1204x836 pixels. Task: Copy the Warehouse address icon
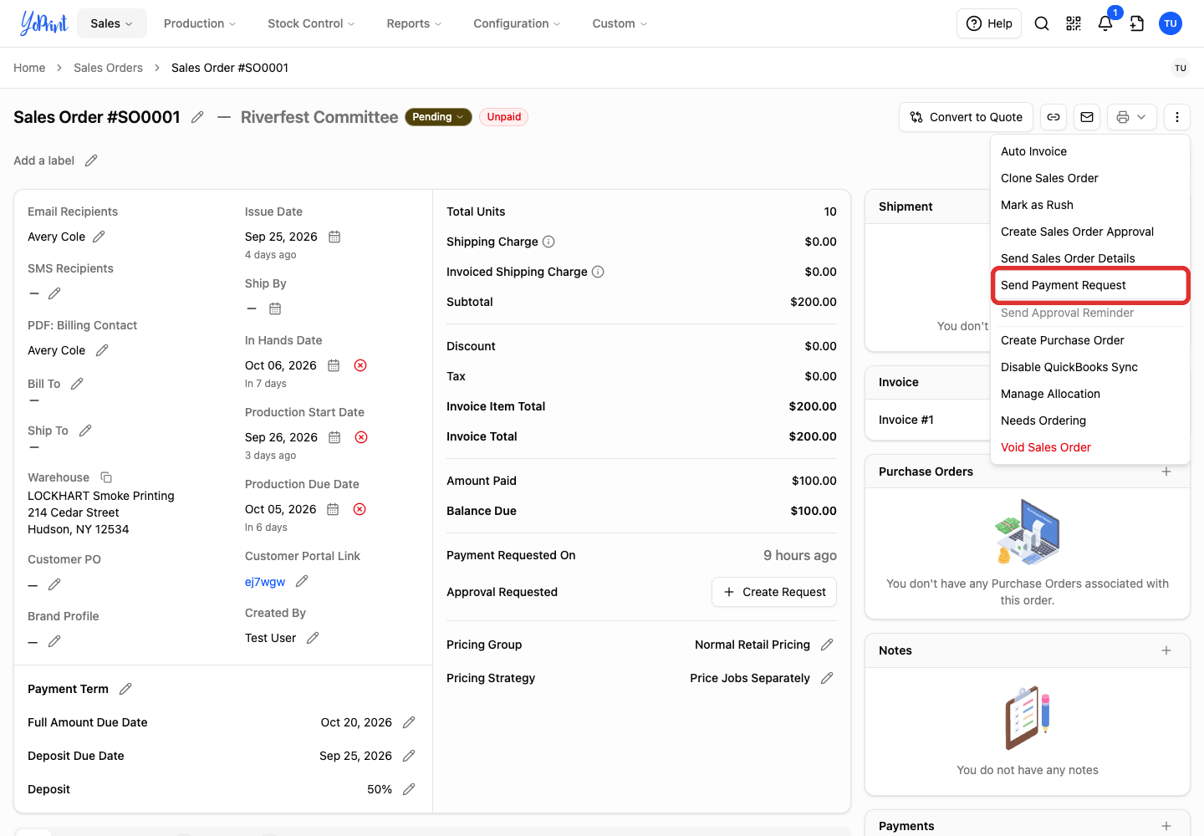tap(106, 477)
